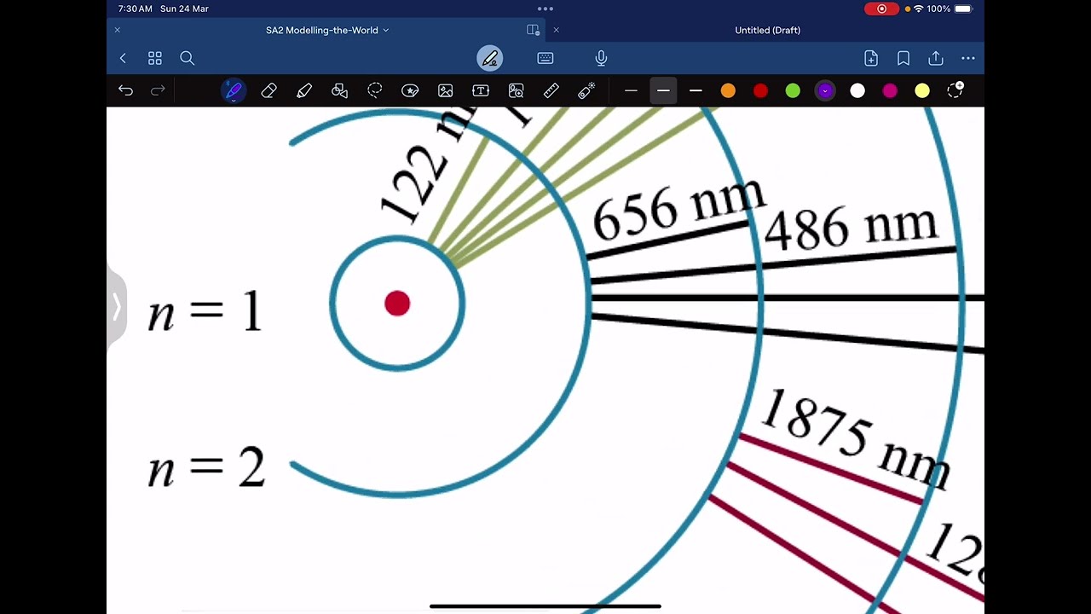The image size is (1091, 614).
Task: Pick the red pen color
Action: pos(760,90)
